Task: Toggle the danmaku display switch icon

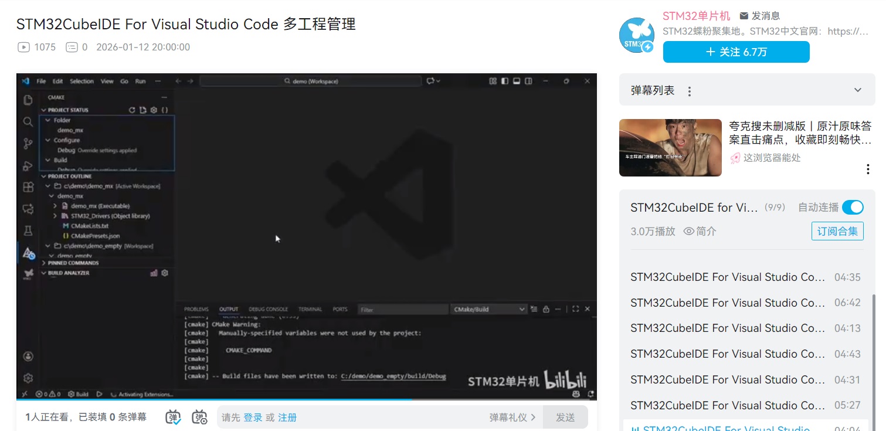Action: (x=173, y=417)
